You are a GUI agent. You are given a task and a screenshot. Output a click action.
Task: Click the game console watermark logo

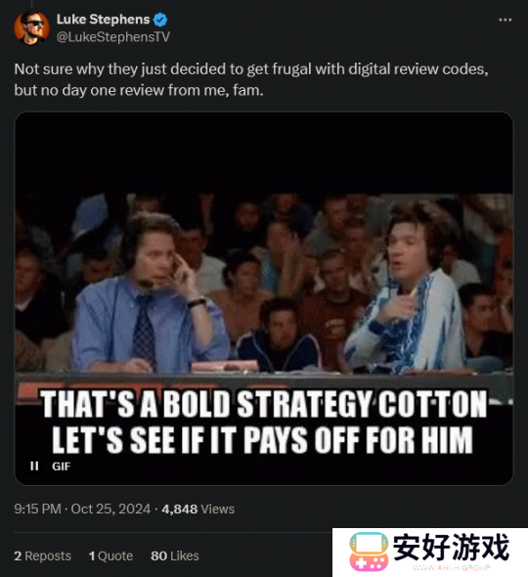tap(369, 552)
